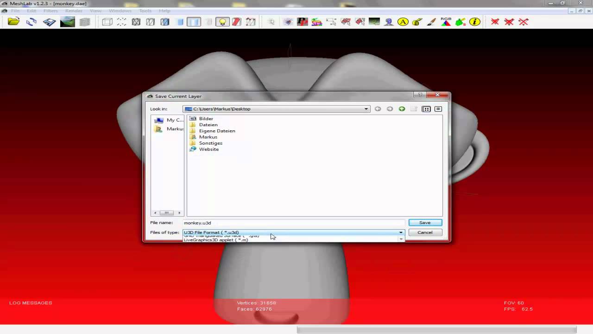Switch to Detail View in dialog
The image size is (593, 334).
(438, 109)
